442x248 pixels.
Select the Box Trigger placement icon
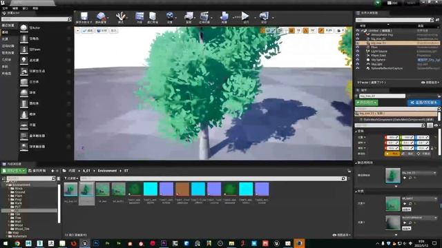point(24,136)
